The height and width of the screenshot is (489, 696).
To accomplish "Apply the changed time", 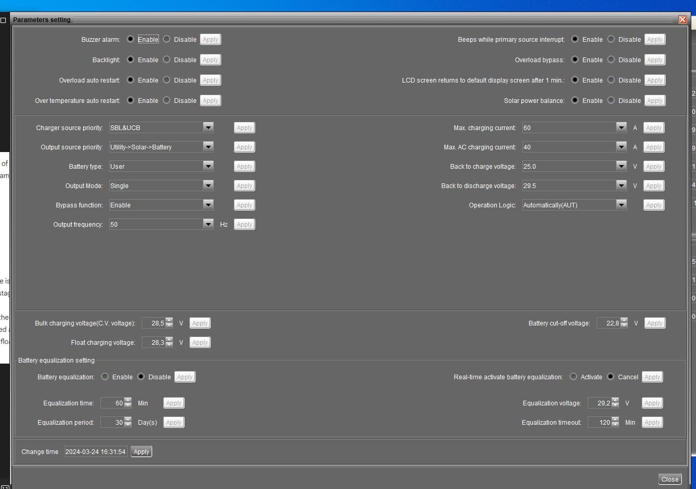I will [x=141, y=451].
